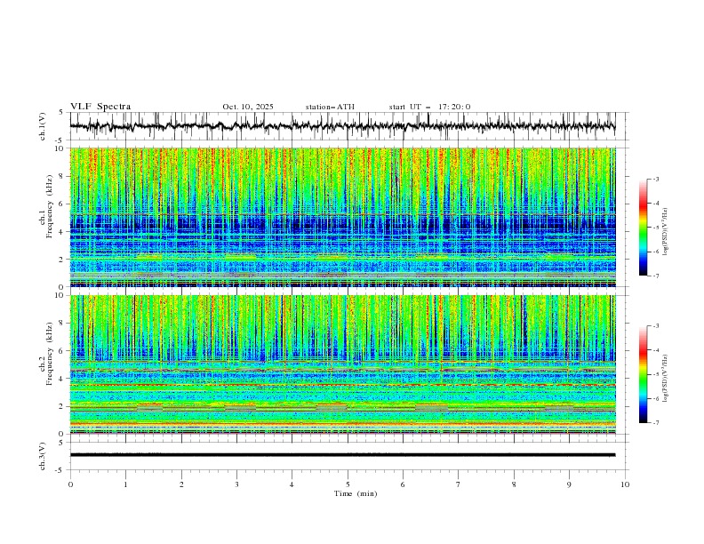Click the "VLF Spectra" plot title
This screenshot has width=704, height=544.
coord(100,107)
